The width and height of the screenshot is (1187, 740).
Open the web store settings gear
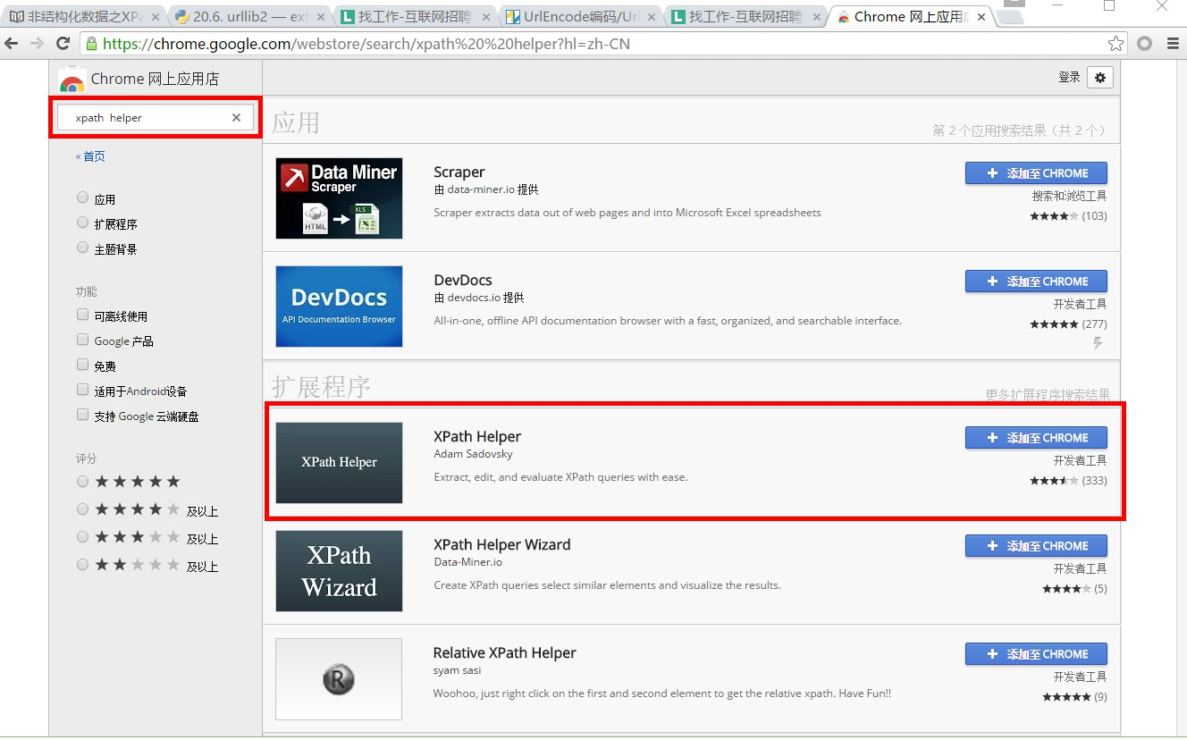[1099, 78]
